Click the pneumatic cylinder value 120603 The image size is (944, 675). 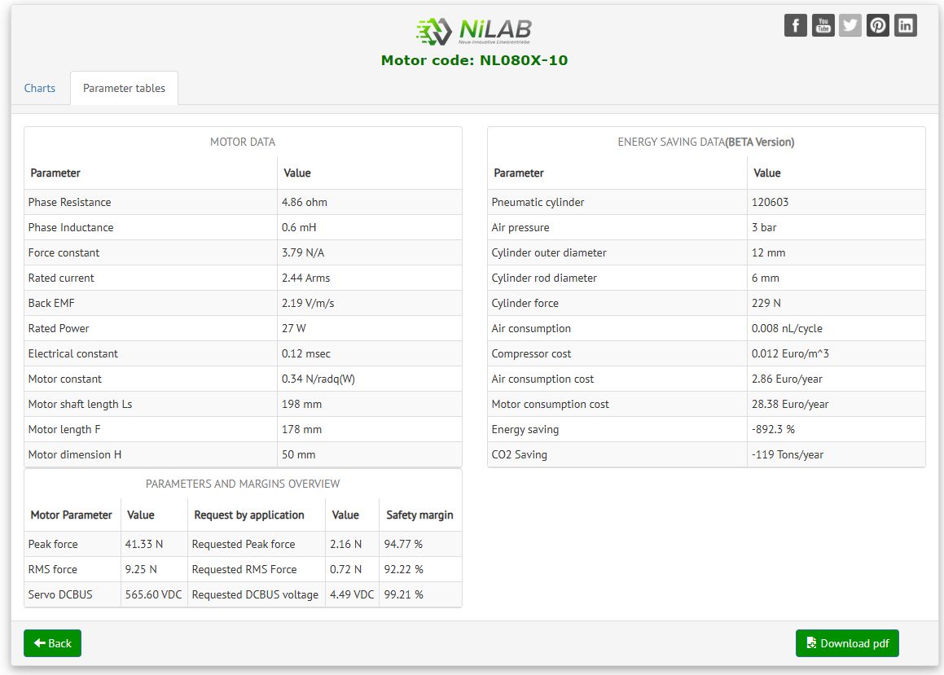tap(770, 202)
